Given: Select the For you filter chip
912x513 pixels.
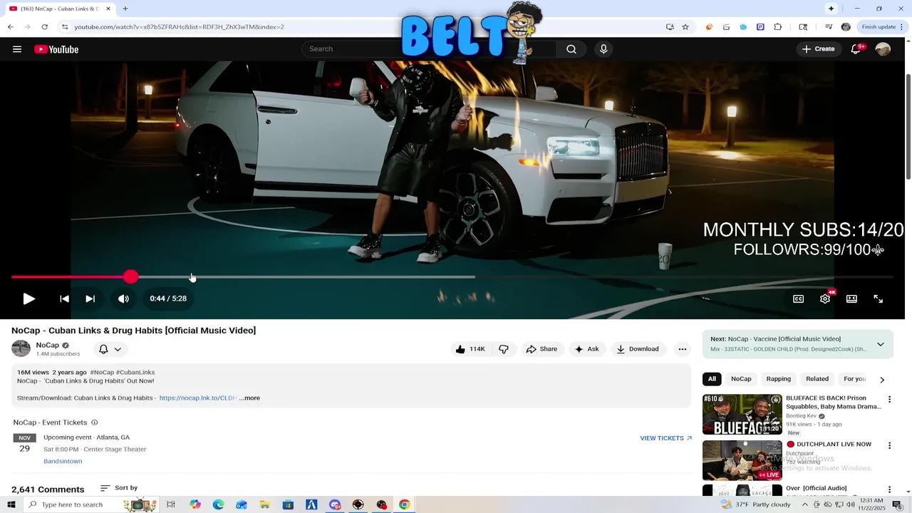Looking at the screenshot, I should pos(854,379).
